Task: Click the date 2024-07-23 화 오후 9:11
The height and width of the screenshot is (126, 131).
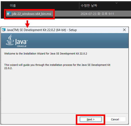Action: point(97,14)
